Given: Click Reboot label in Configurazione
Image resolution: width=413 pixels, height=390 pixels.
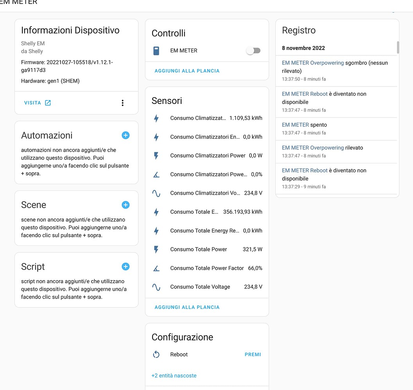Looking at the screenshot, I should coord(179,354).
